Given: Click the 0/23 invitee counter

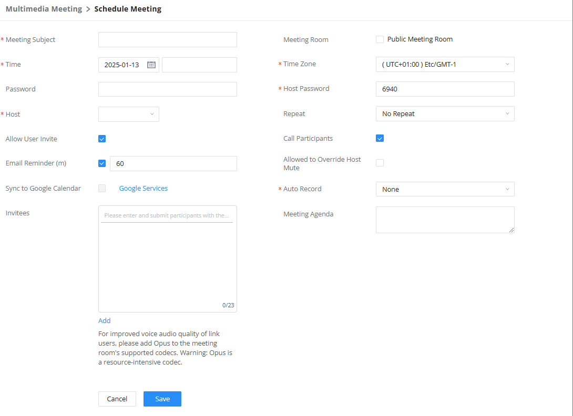Looking at the screenshot, I should pyautogui.click(x=228, y=305).
